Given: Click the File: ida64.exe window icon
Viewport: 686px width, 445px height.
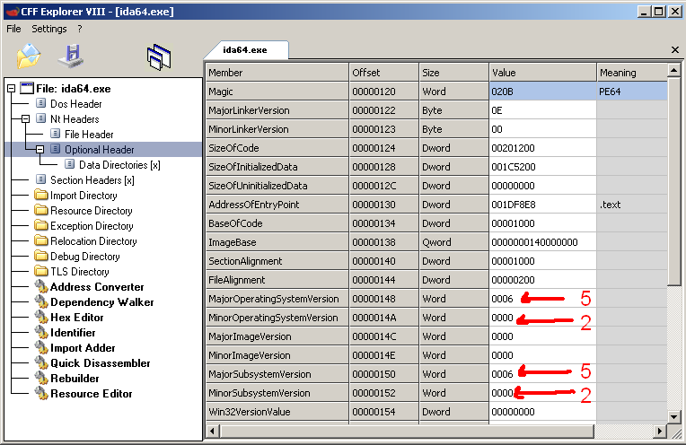Looking at the screenshot, I should 27,88.
